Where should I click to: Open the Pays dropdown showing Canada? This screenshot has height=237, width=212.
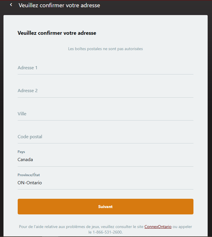click(105, 160)
